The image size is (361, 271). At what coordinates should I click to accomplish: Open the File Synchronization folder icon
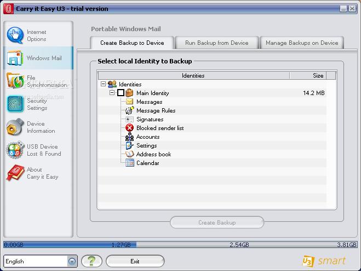(15, 81)
